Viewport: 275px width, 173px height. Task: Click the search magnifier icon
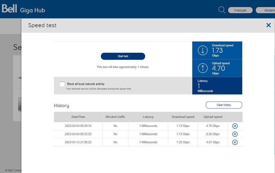point(222,10)
